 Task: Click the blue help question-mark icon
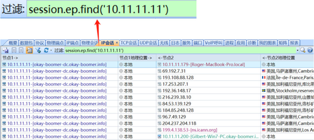point(310,50)
